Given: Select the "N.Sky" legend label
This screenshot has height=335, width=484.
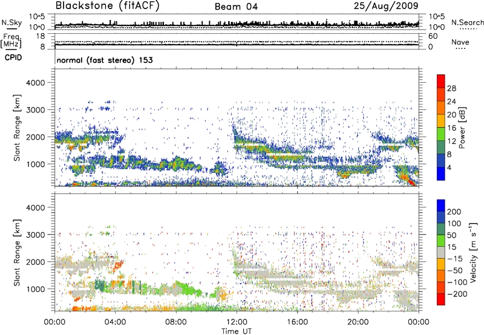Looking at the screenshot, I should pos(11,22).
